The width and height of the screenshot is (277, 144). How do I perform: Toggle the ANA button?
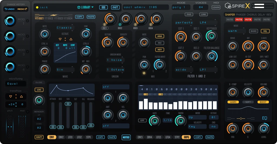(x=160, y=36)
